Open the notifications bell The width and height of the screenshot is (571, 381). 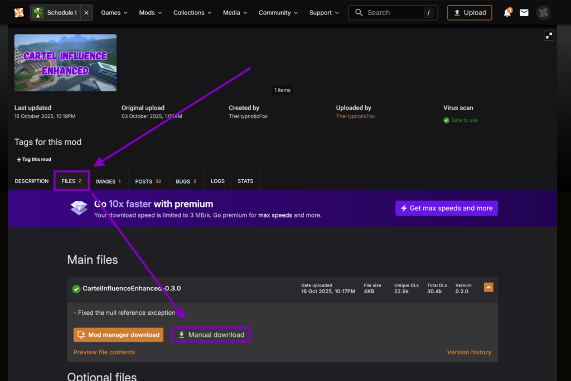507,13
